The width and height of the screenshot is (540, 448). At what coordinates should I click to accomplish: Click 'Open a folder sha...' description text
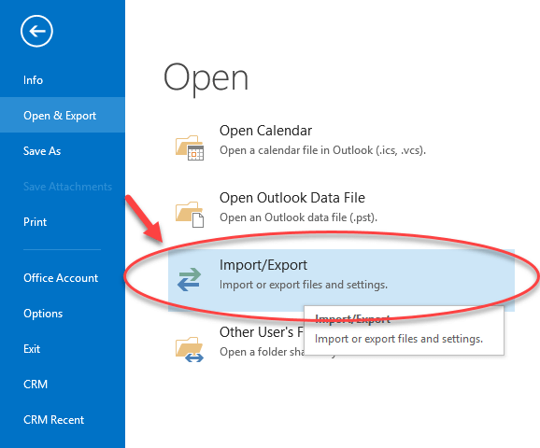click(x=262, y=352)
